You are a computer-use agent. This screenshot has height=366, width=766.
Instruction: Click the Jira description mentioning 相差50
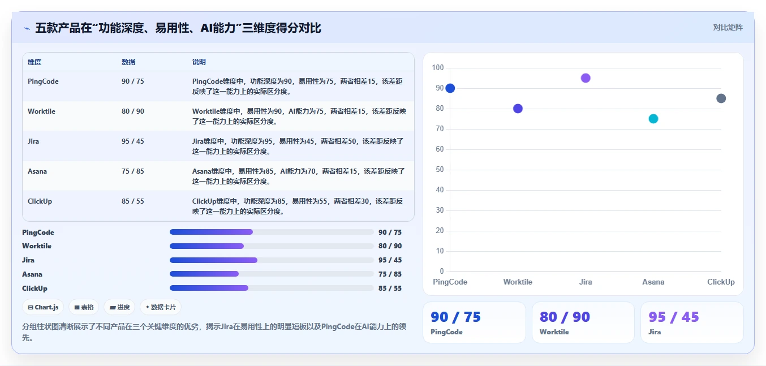(x=298, y=147)
